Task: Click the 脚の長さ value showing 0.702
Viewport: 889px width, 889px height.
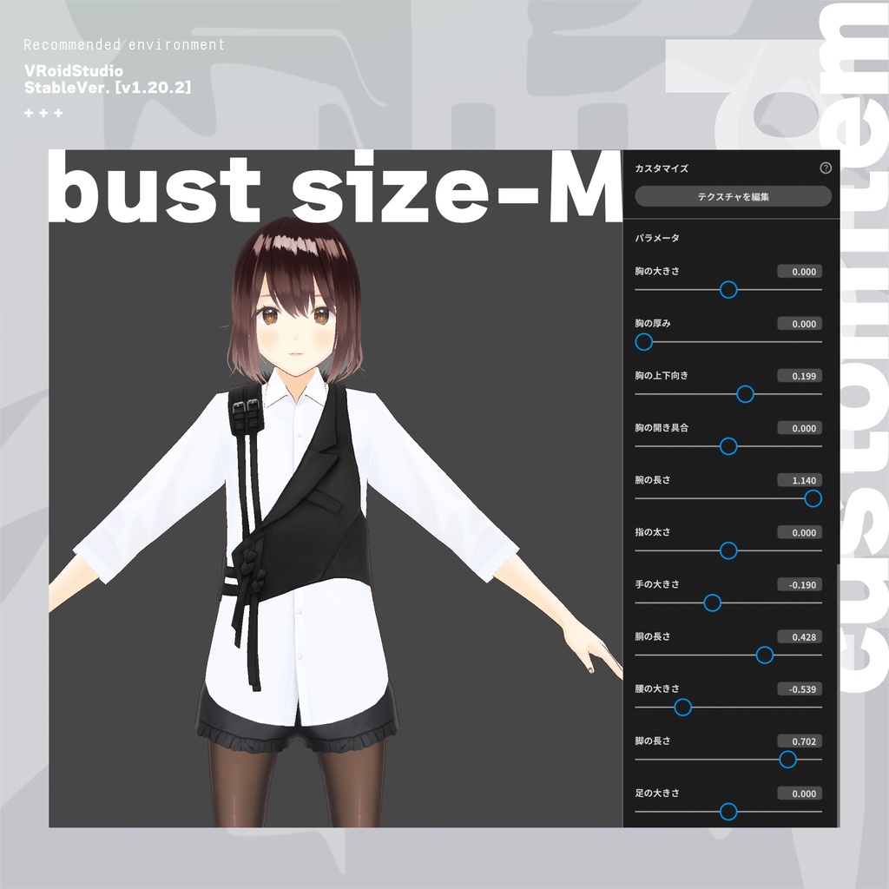Action: pos(800,741)
